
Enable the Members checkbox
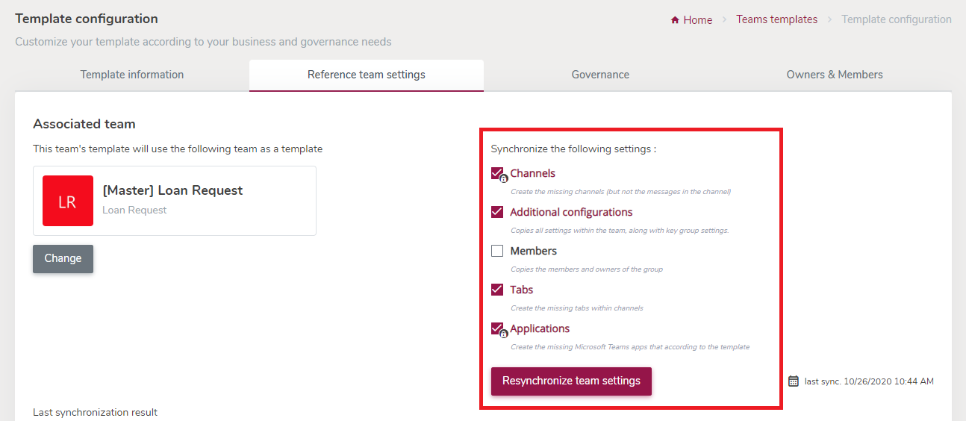pyautogui.click(x=497, y=251)
